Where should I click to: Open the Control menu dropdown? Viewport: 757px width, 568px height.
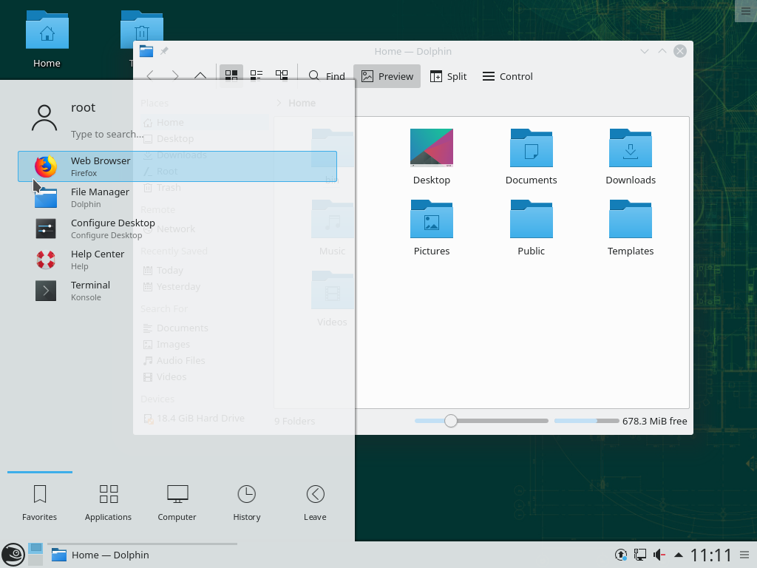pyautogui.click(x=507, y=76)
